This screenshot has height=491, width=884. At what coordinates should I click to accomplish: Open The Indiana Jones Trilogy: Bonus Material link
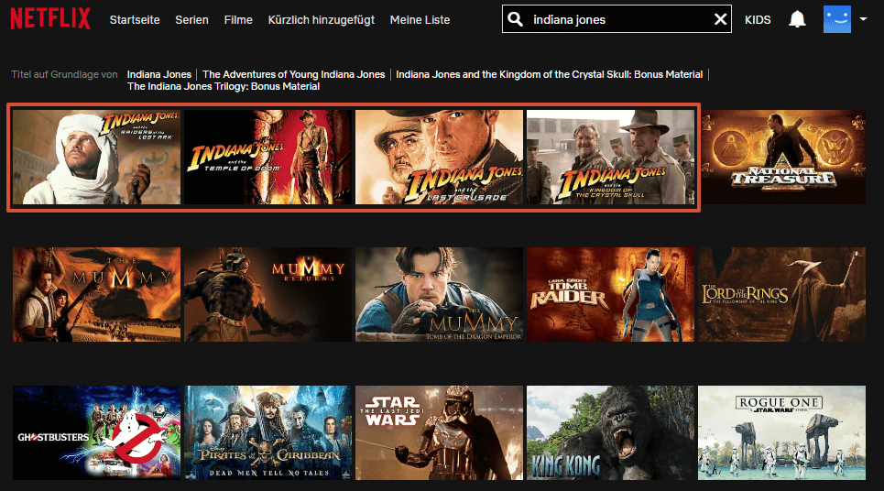(224, 86)
